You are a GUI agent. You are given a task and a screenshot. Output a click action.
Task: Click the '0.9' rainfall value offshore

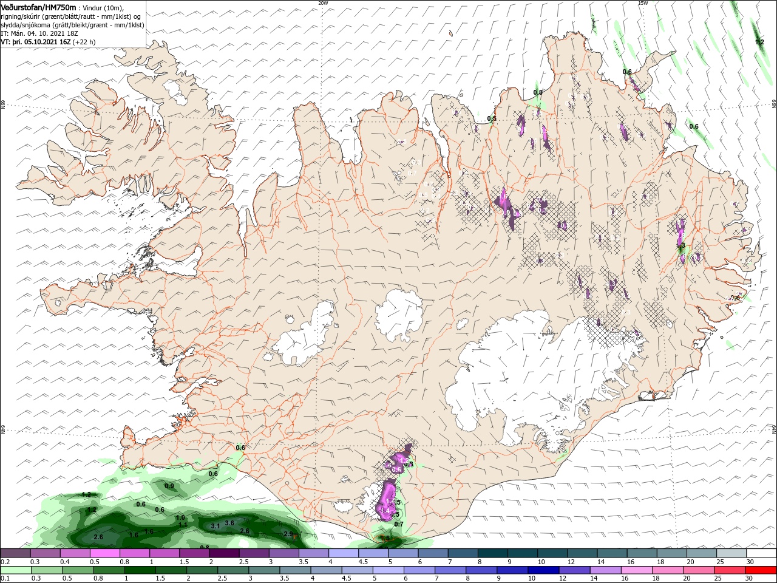click(x=169, y=486)
